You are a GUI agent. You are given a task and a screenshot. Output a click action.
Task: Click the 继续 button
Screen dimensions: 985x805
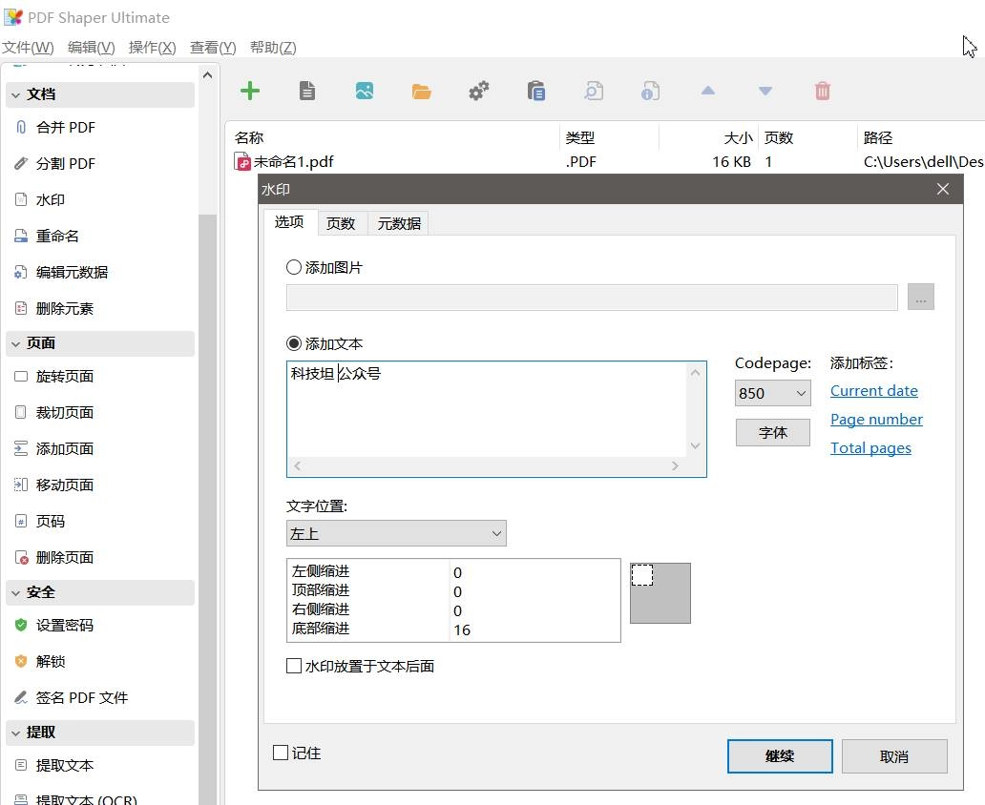(x=780, y=756)
